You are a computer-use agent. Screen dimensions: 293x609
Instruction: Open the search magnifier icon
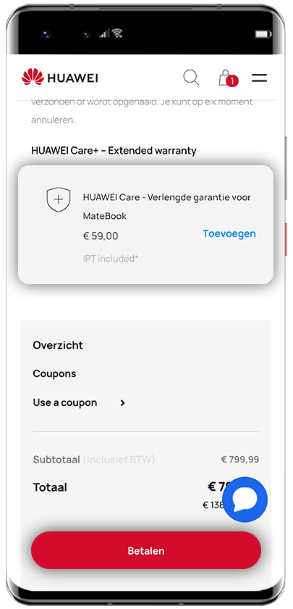pos(191,78)
